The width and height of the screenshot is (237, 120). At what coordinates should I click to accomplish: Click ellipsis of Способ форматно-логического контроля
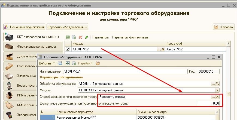213,97
